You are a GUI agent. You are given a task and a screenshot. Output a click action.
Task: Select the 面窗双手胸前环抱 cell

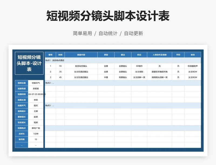[x=160, y=72]
